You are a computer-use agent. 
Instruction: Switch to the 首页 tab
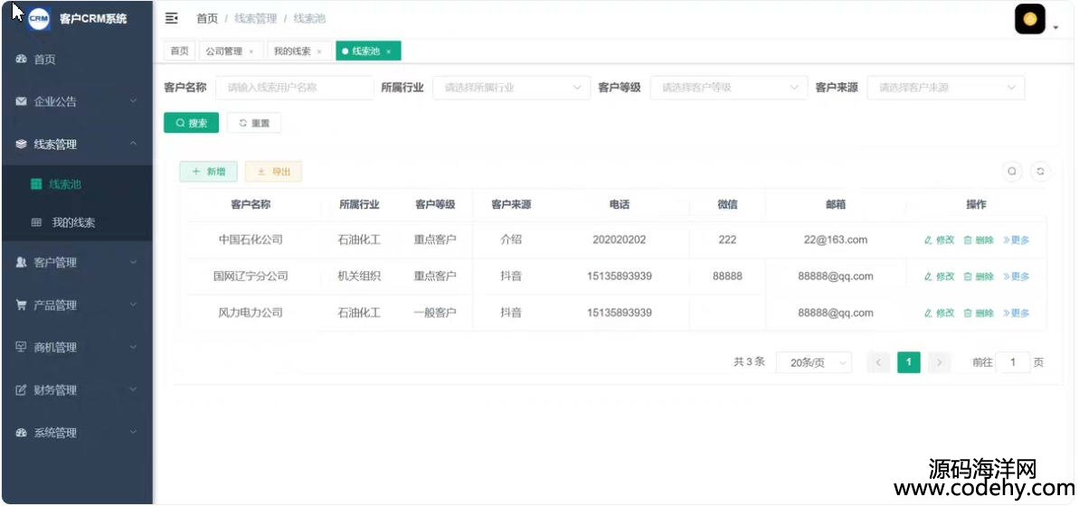(179, 52)
